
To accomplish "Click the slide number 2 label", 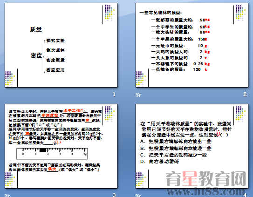I will click(245, 94).
